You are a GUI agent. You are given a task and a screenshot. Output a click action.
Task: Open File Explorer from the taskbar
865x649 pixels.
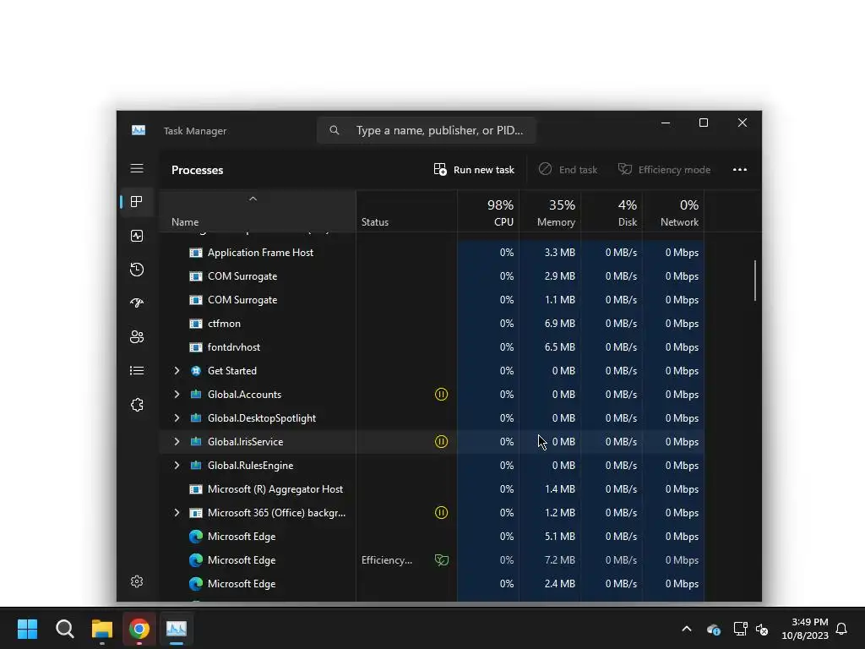coord(102,629)
